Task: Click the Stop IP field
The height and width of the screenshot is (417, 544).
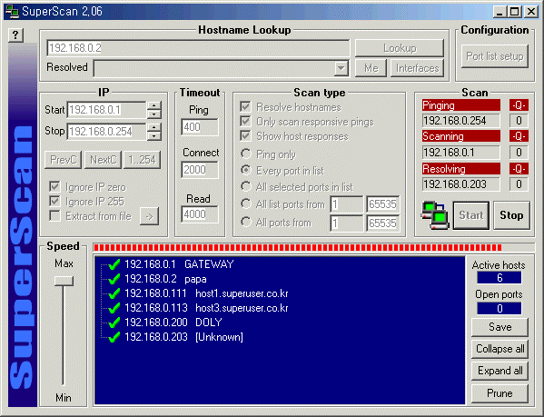Action: [x=107, y=132]
